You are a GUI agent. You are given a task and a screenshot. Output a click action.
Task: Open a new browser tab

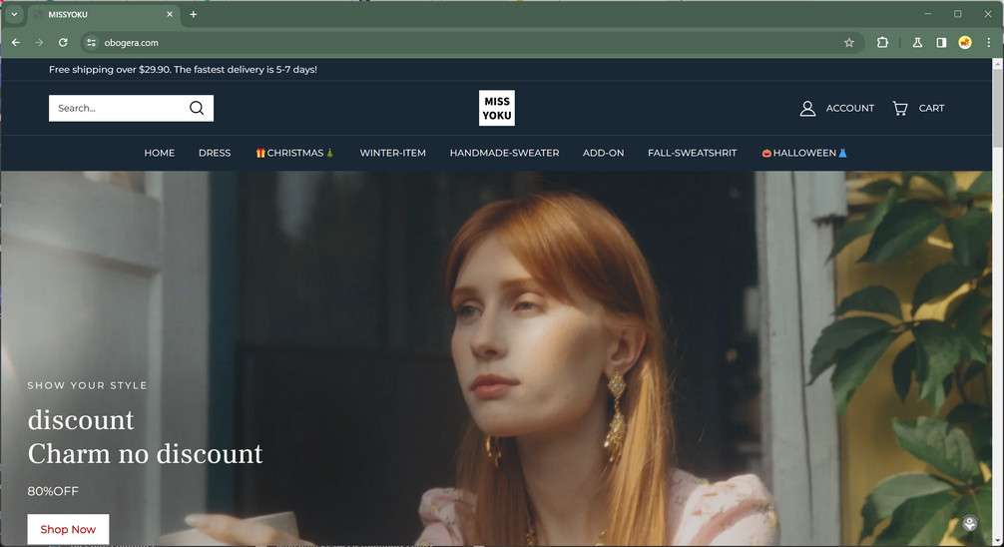(x=194, y=14)
